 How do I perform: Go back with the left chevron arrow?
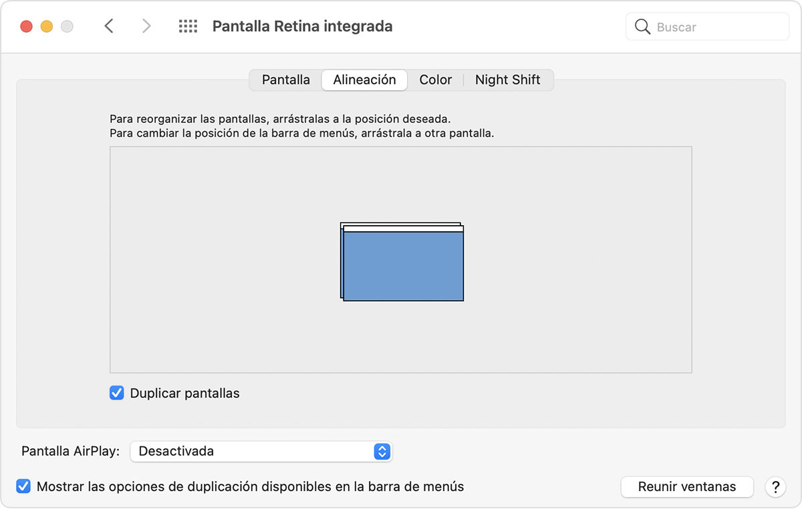point(109,27)
